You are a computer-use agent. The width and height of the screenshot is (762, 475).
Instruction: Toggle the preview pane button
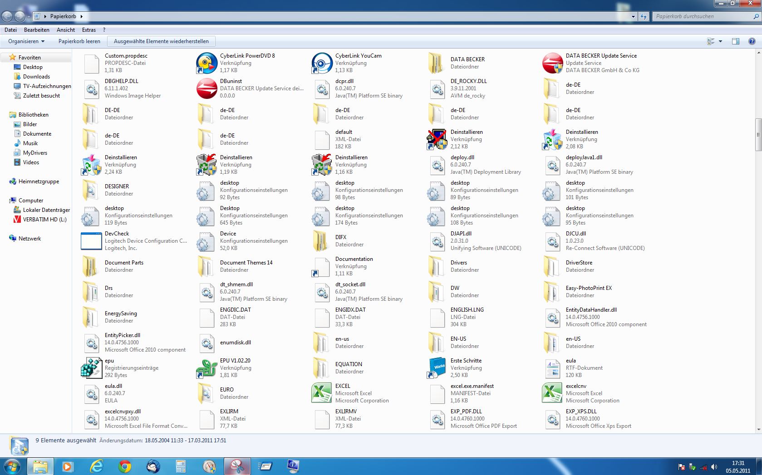click(x=736, y=41)
